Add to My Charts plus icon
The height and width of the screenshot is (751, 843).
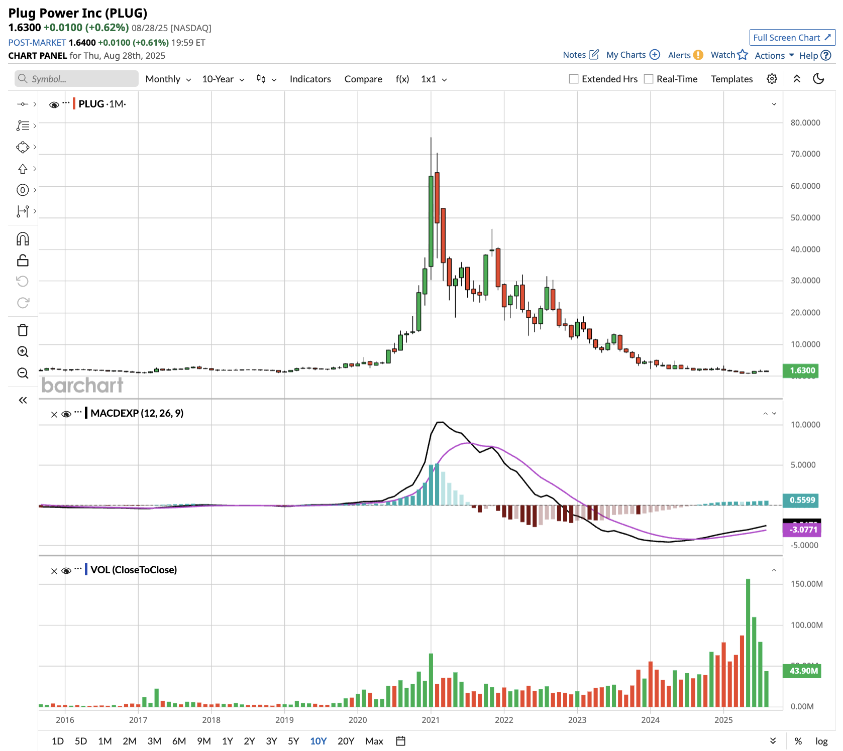click(x=655, y=54)
